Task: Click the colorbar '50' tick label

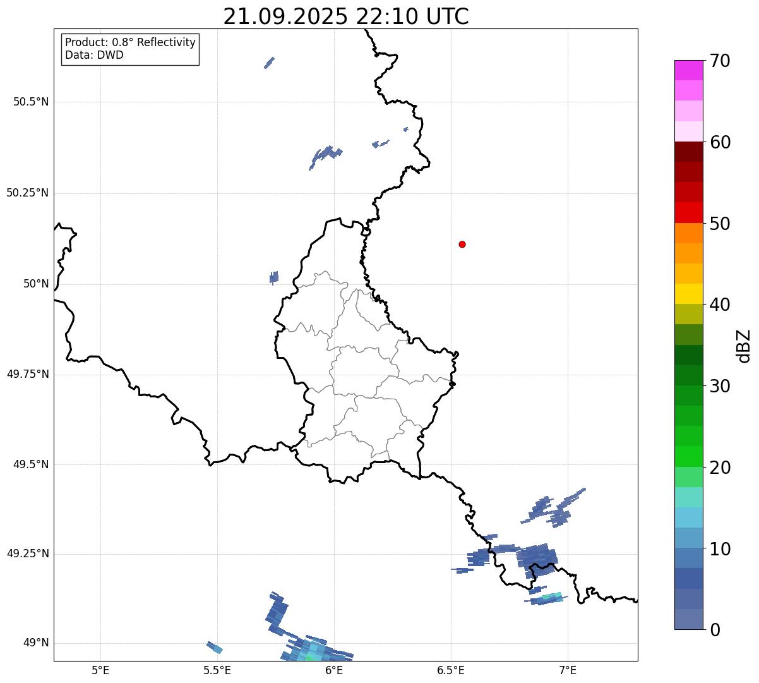Action: (x=720, y=224)
